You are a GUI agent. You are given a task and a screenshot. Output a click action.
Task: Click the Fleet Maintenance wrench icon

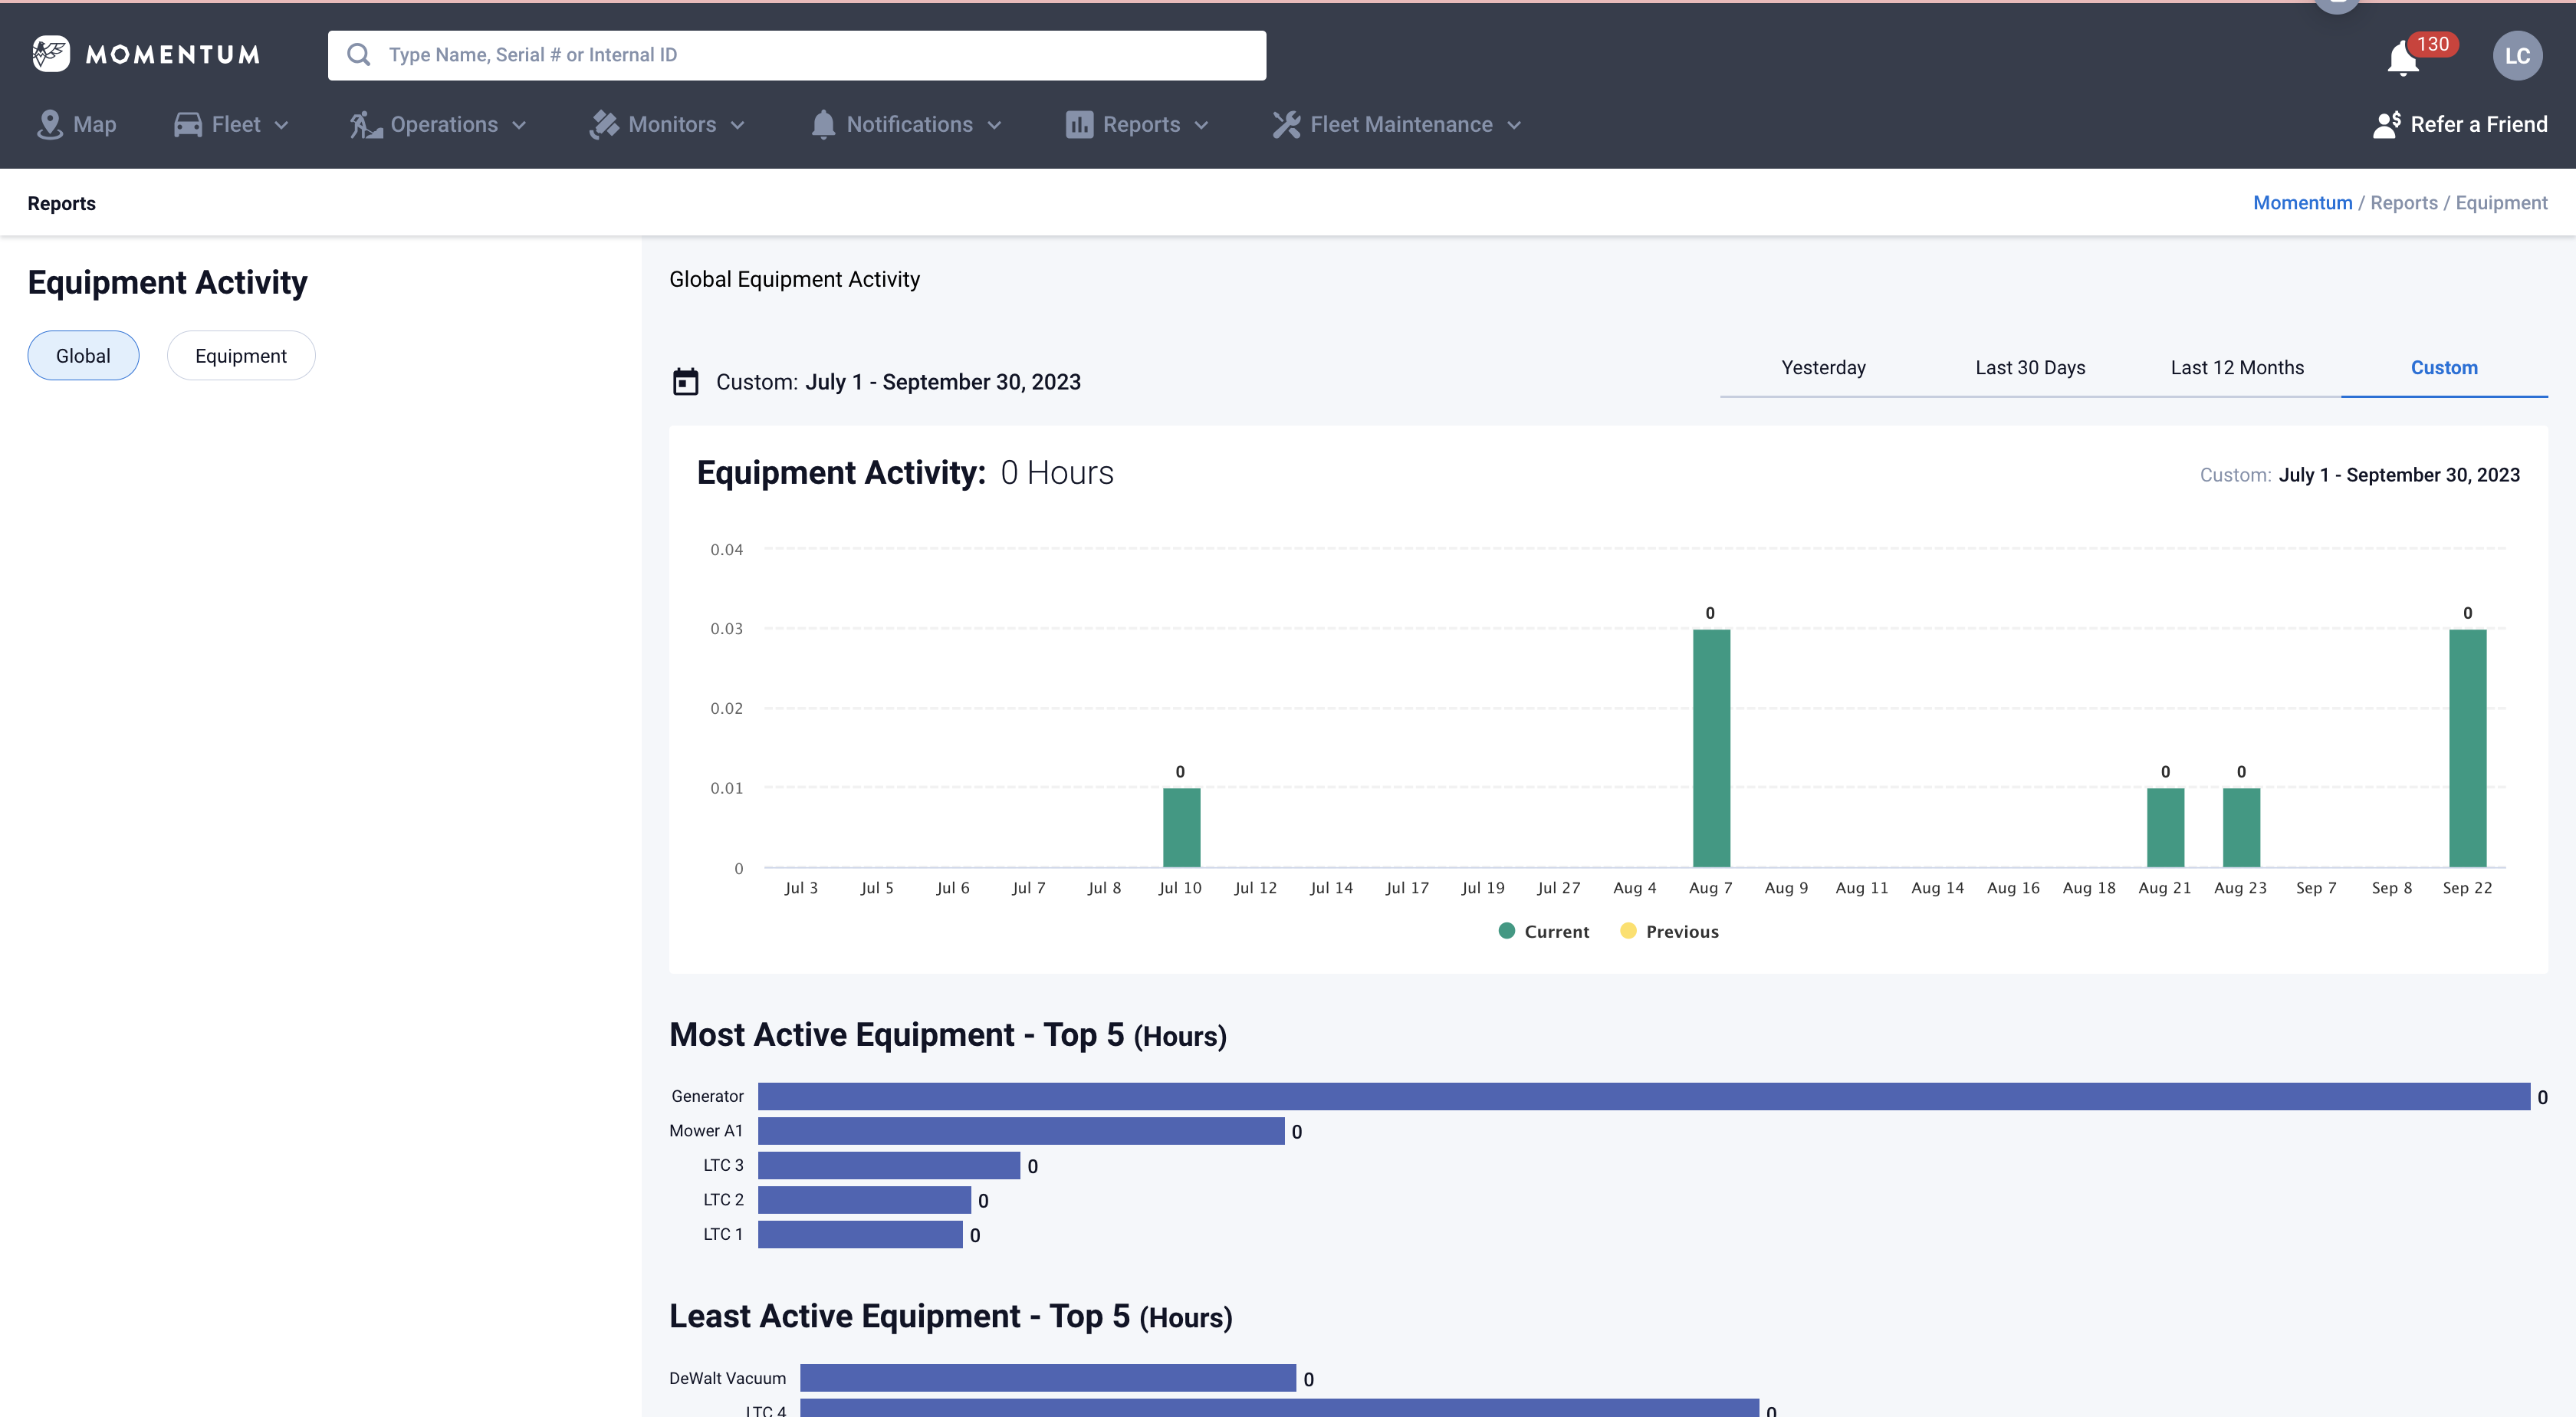point(1286,124)
